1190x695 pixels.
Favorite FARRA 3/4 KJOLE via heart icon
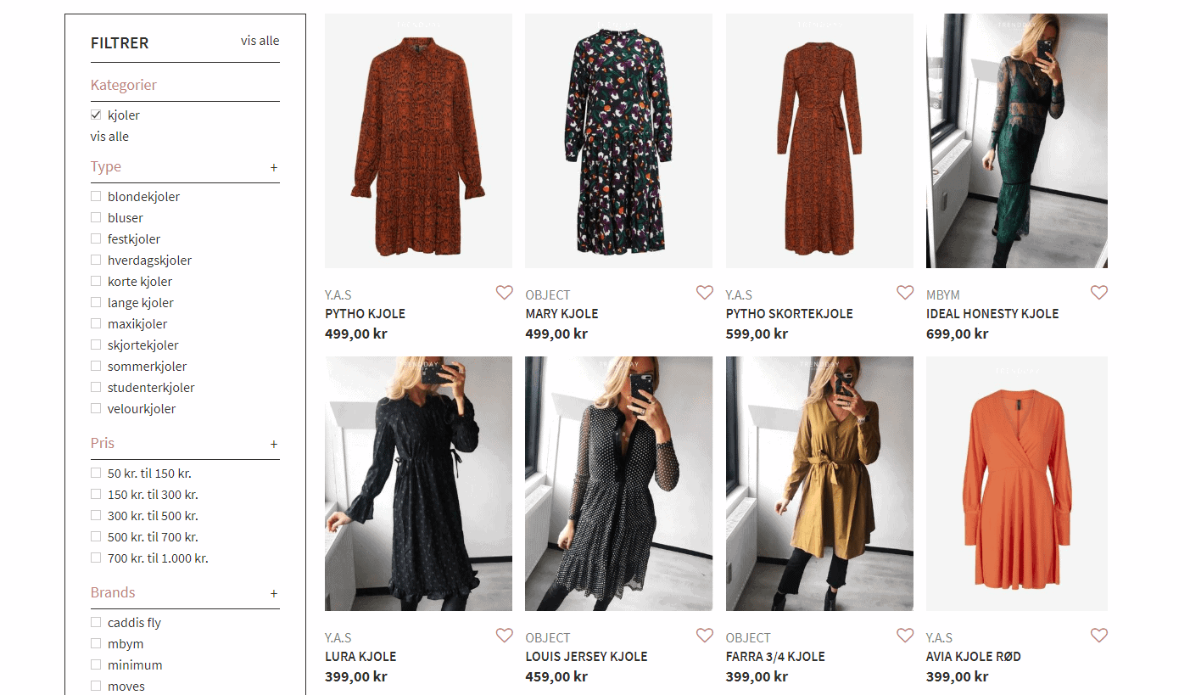click(905, 635)
